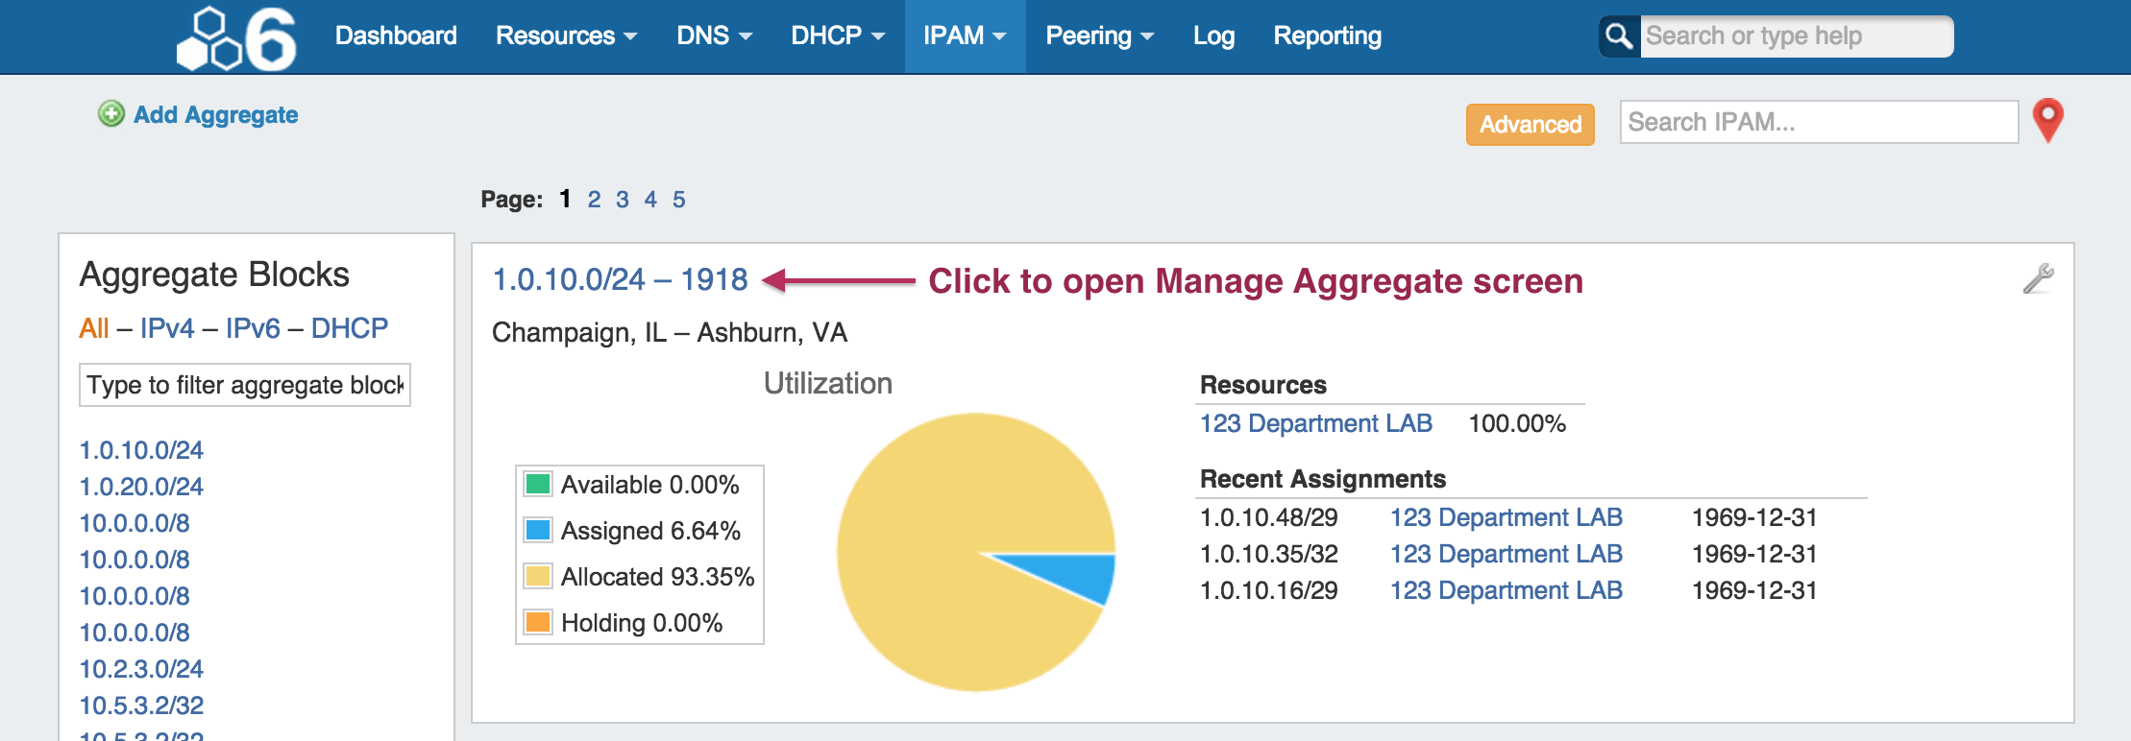Open the DHCP dropdown in navbar
Image resolution: width=2131 pixels, height=741 pixels.
(x=837, y=36)
